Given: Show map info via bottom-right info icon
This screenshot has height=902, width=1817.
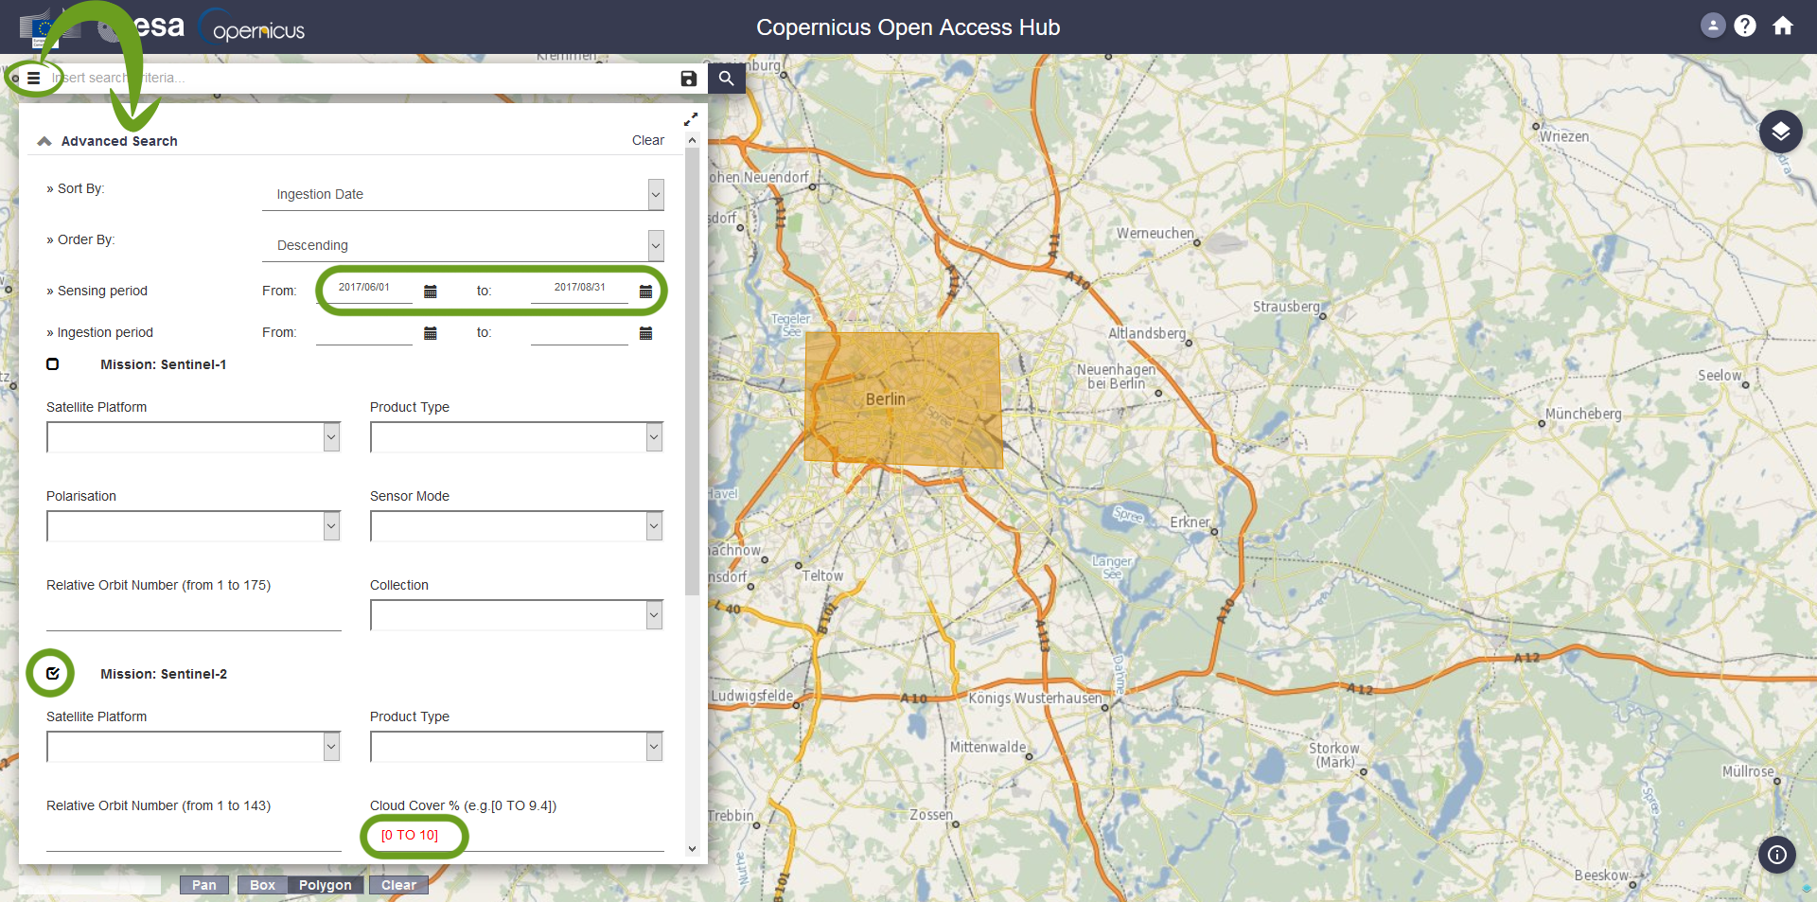Looking at the screenshot, I should tap(1777, 855).
